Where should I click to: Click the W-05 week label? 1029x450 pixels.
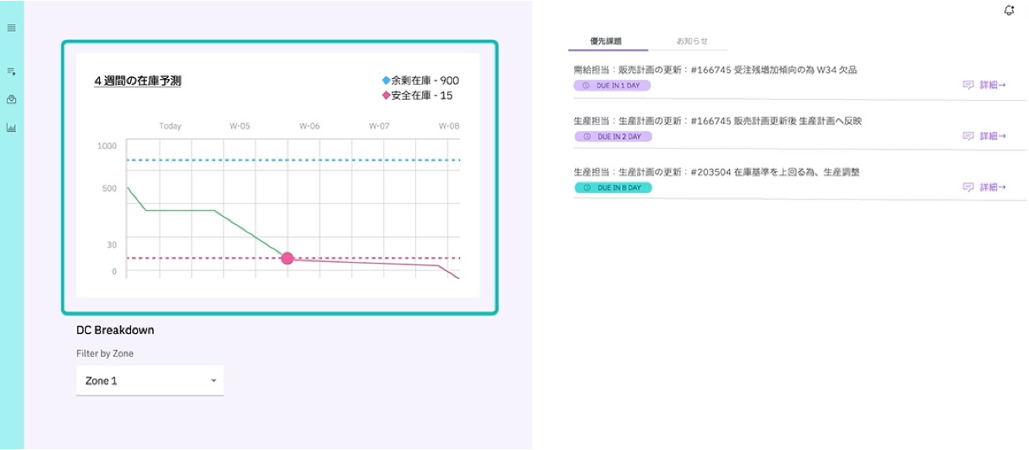tap(240, 126)
